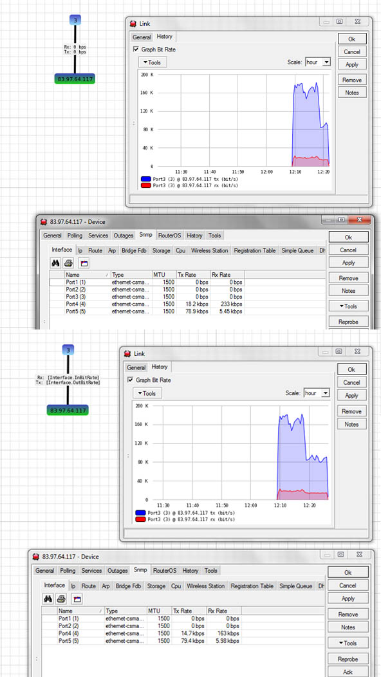Open the Polling tab in the upper Device window

(75, 236)
